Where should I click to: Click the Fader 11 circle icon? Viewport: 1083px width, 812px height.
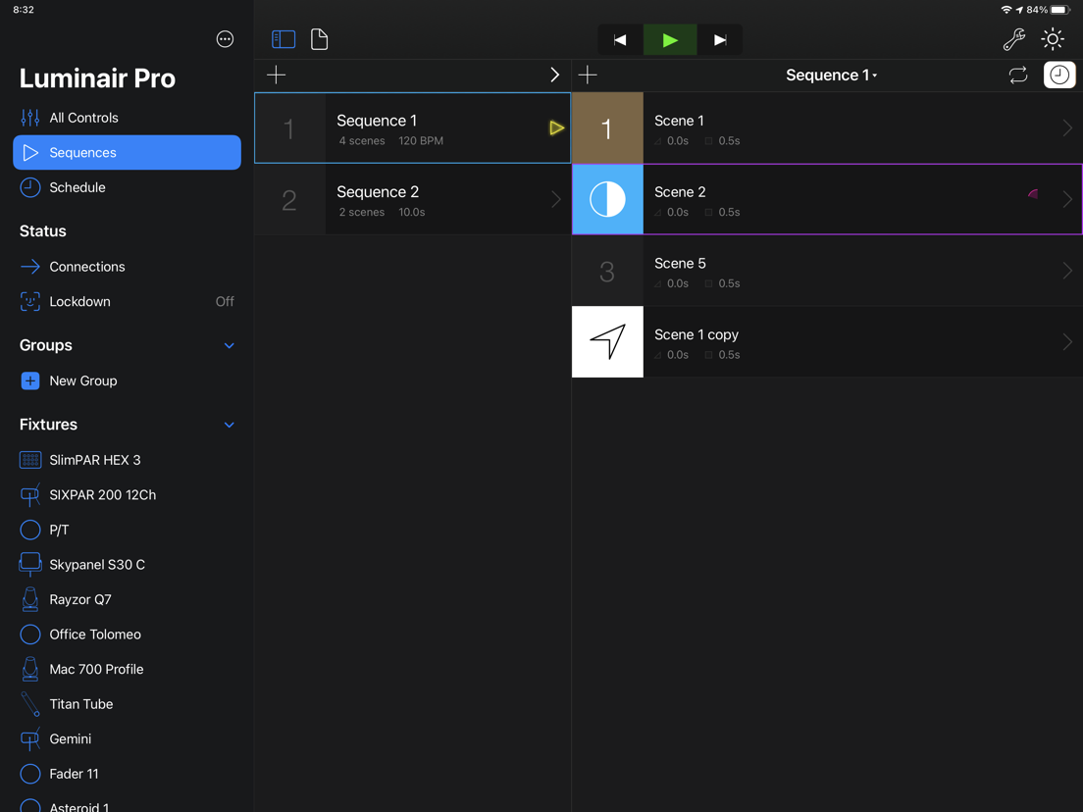pyautogui.click(x=30, y=774)
